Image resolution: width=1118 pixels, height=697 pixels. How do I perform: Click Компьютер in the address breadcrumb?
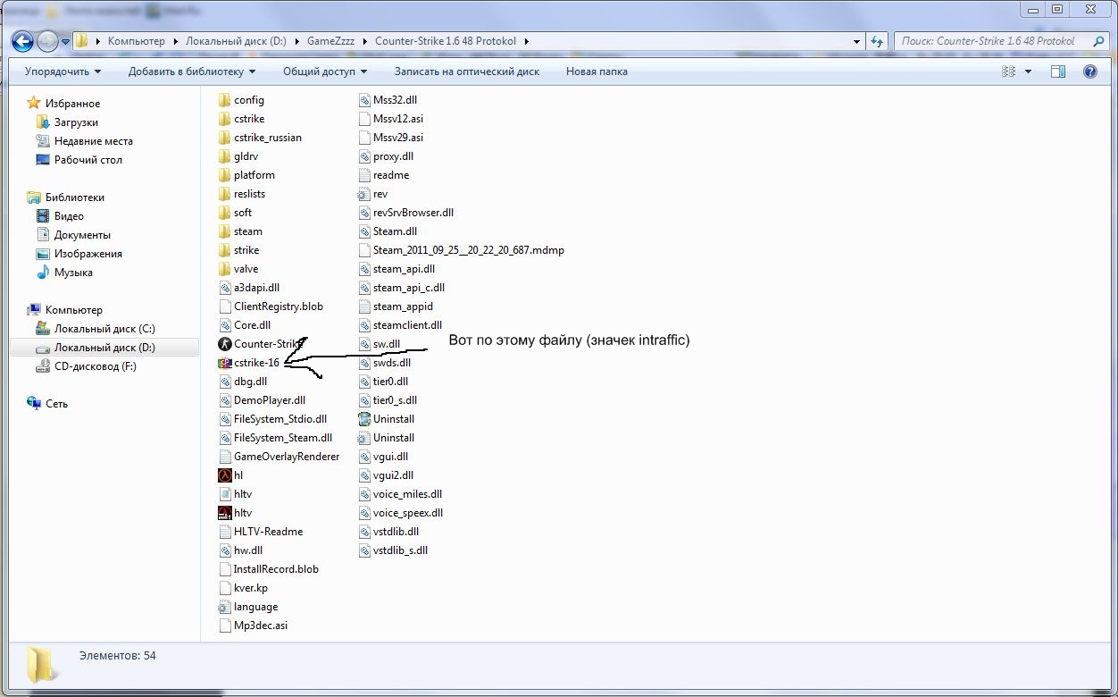pos(137,41)
